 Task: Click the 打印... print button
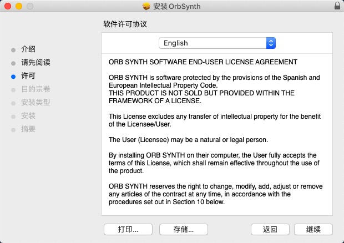[128, 229]
